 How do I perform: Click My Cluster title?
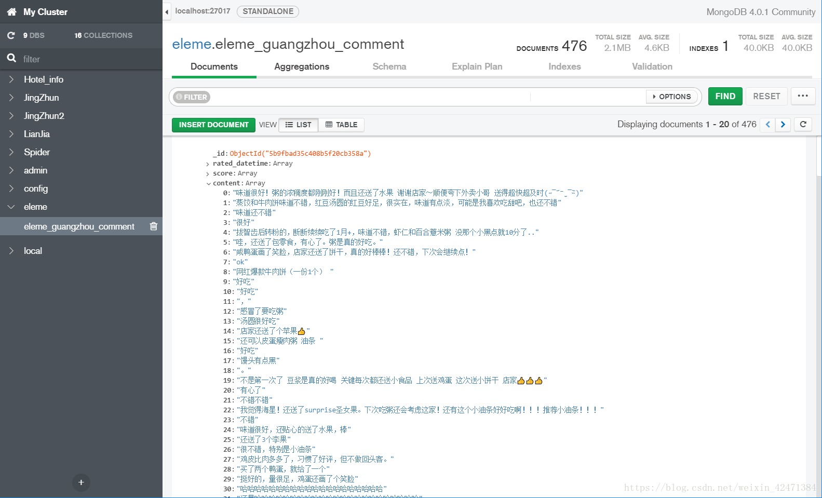(x=45, y=12)
